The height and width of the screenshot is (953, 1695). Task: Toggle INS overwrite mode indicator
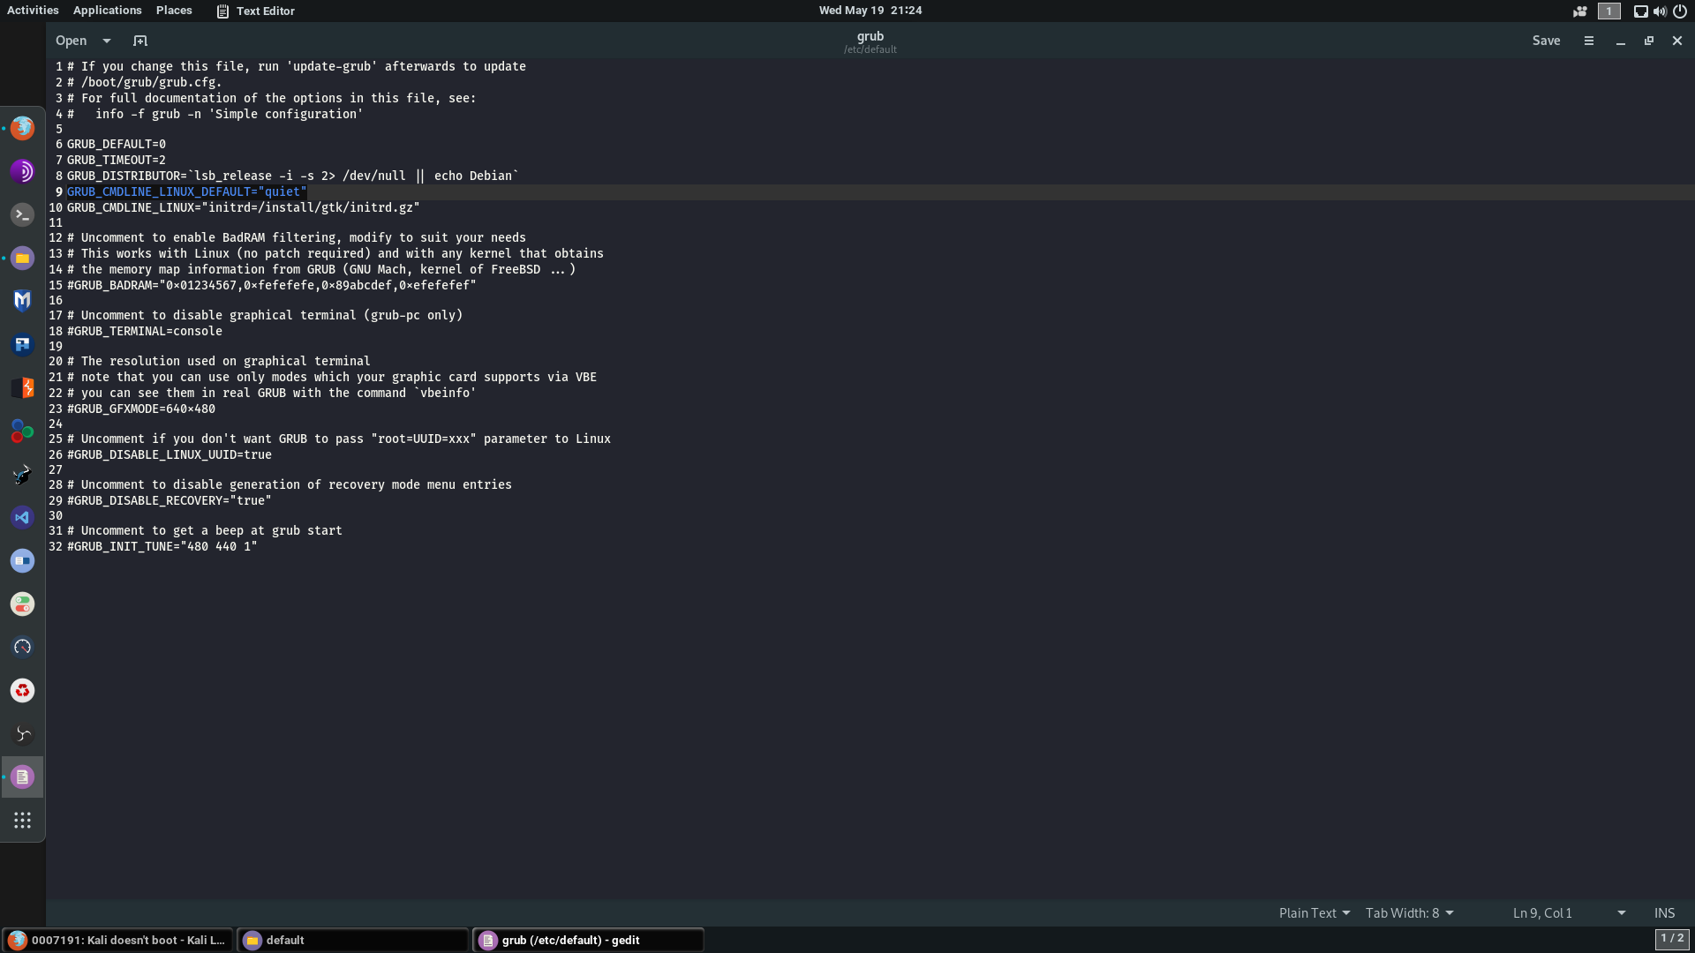coord(1664,913)
